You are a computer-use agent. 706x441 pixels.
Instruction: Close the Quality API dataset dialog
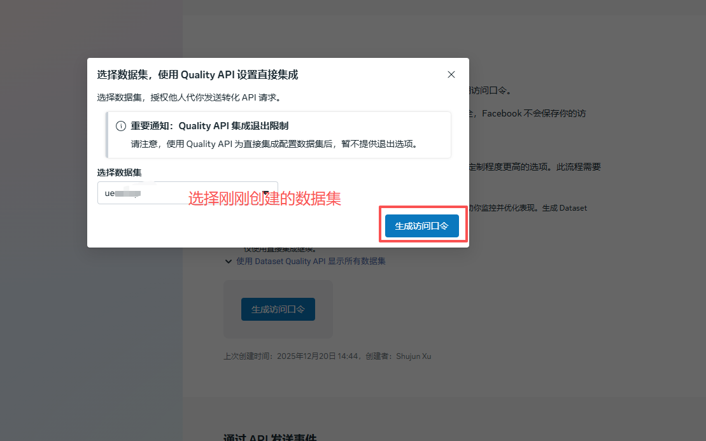(451, 74)
